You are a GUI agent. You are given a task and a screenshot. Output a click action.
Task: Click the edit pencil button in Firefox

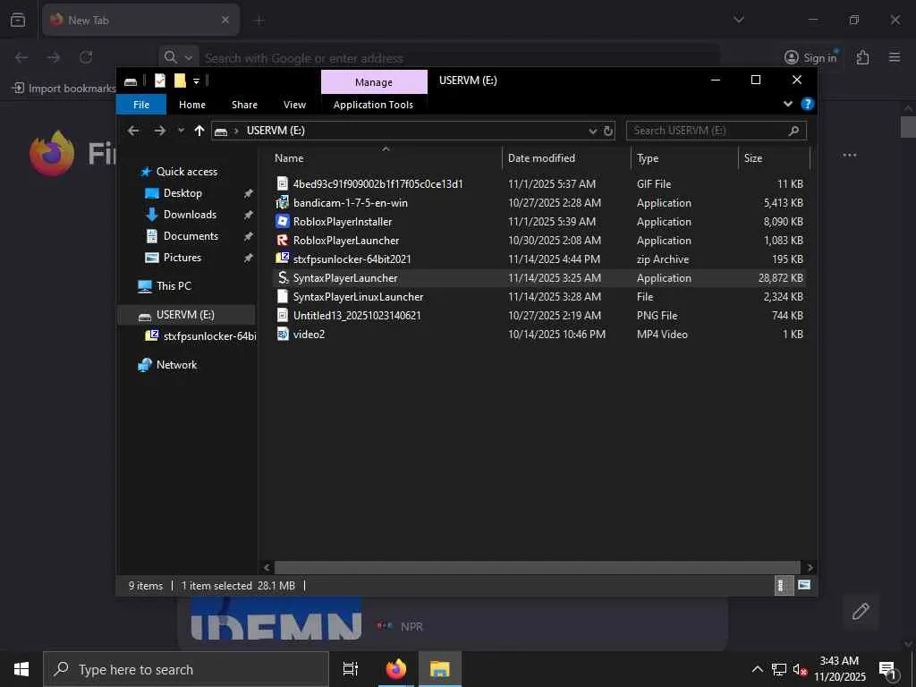coord(861,612)
